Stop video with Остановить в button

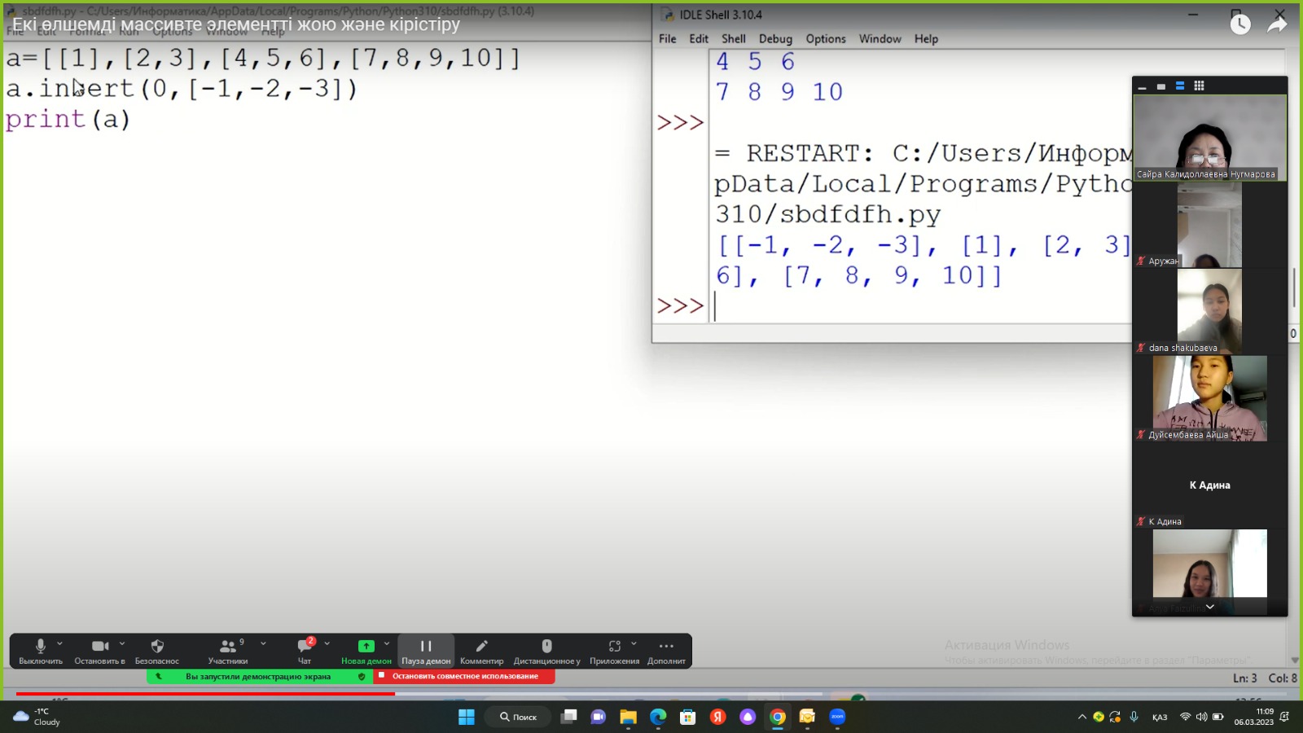pyautogui.click(x=99, y=651)
